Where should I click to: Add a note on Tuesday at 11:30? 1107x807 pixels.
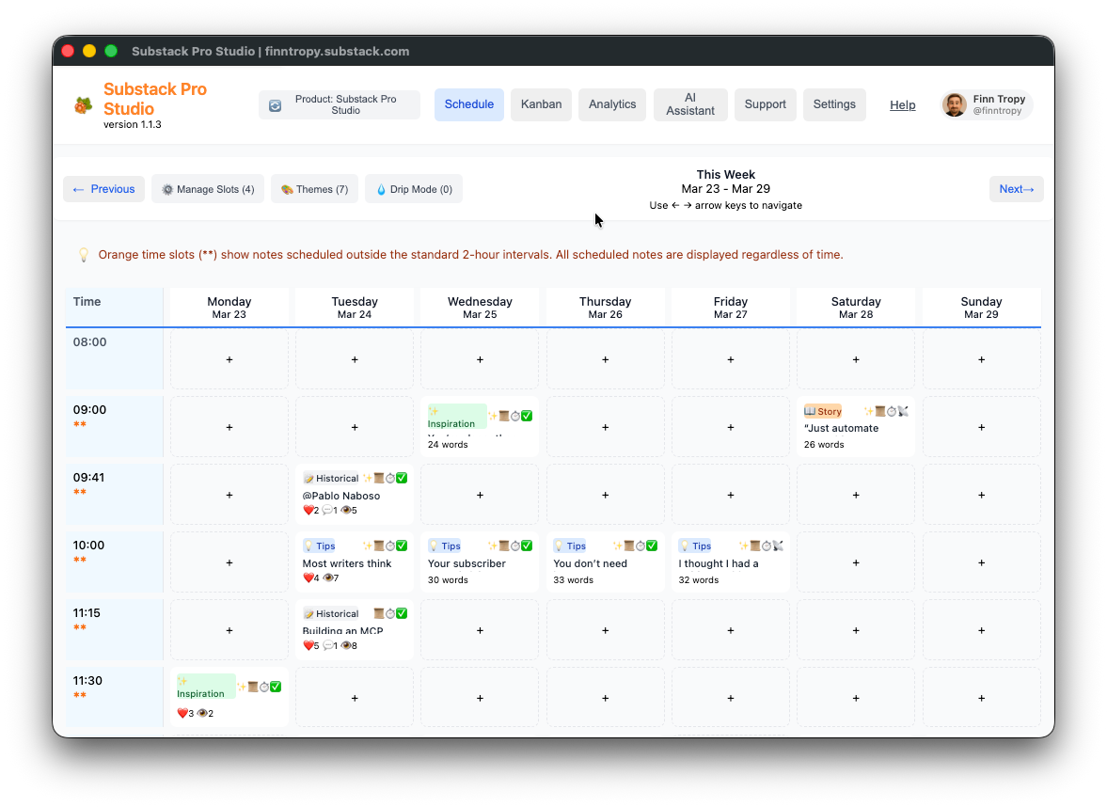(x=355, y=699)
